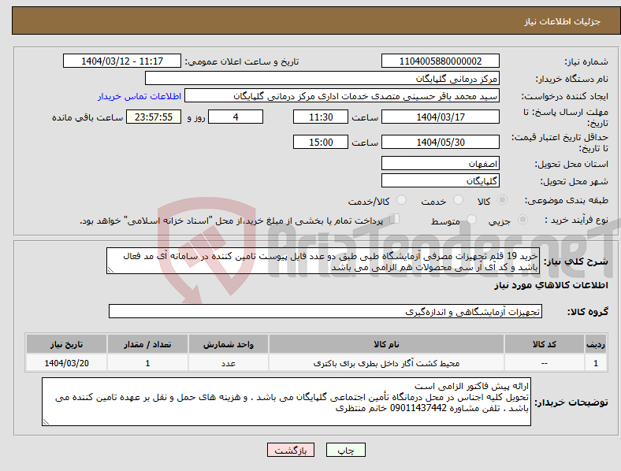This screenshot has height=471, width=621.
Task: Click the بازگشت (back) button
Action: click(x=291, y=450)
